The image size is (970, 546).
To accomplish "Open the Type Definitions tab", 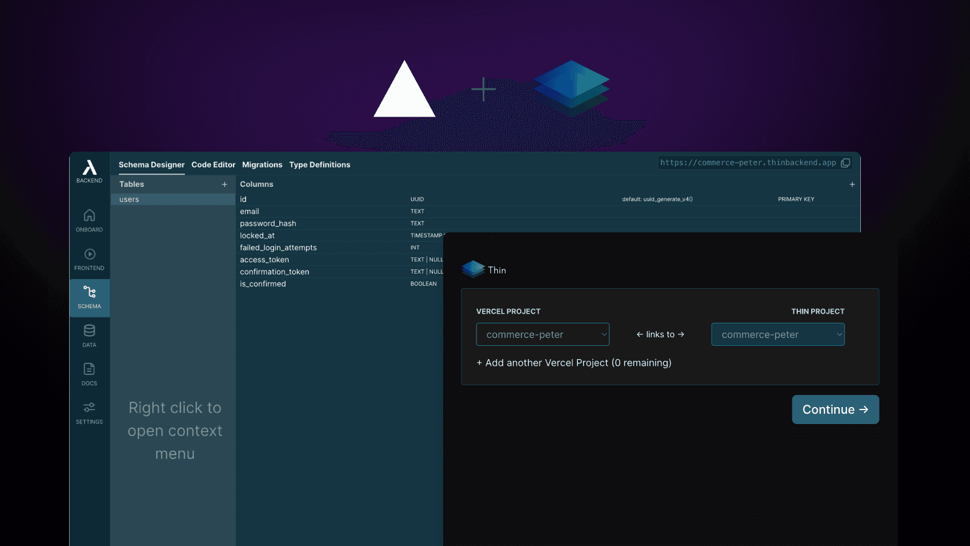I will coord(319,165).
